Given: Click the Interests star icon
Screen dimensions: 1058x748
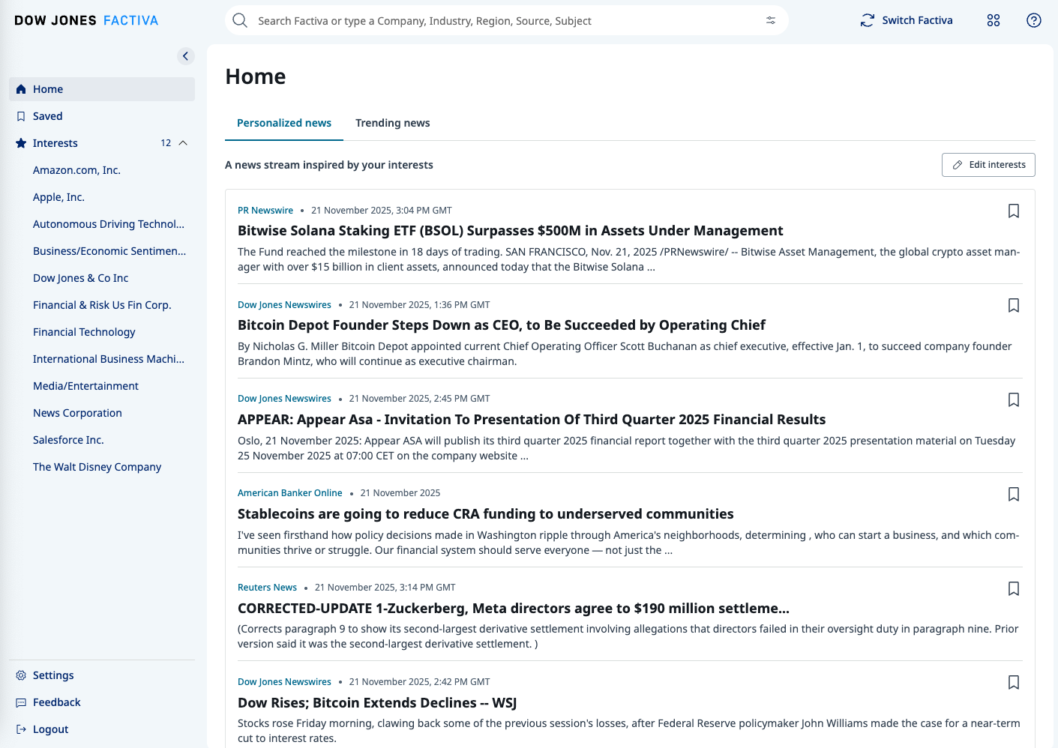Looking at the screenshot, I should (21, 143).
